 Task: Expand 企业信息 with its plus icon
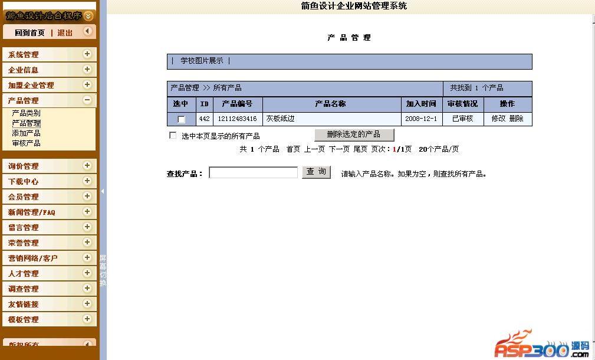tap(87, 69)
